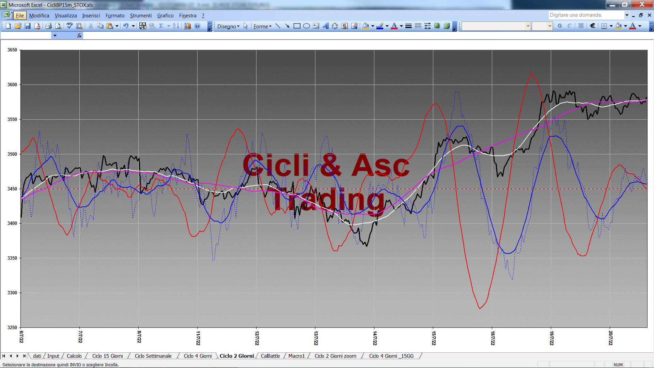Insert picture from file
The image size is (654, 368).
[x=354, y=26]
